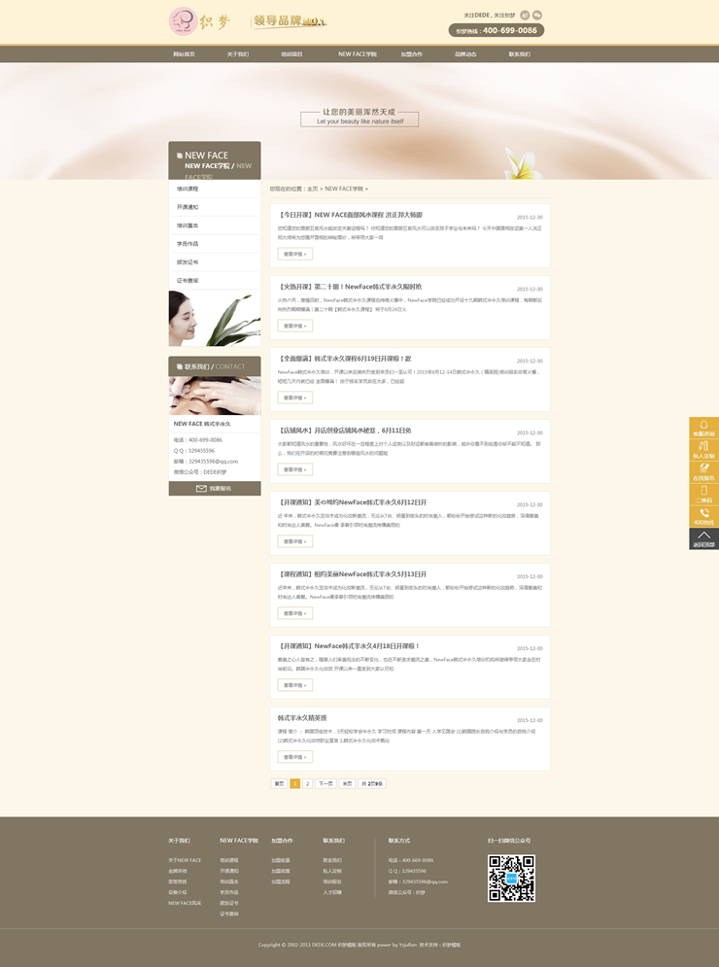Click the 人才招聘 footer link
Viewport: 719px width, 967px height.
pos(332,892)
